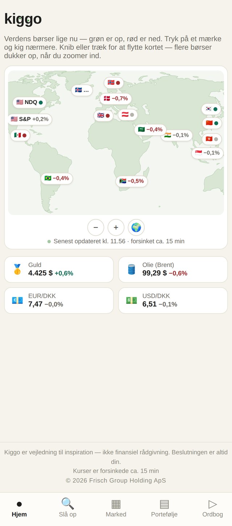Open the Guld price card
Viewport: 232px width, 526px height.
pos(59,270)
